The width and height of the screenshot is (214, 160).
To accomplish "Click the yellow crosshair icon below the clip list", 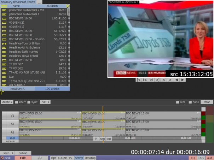I will pos(2,92).
